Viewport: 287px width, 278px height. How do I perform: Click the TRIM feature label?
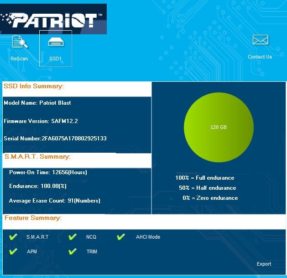[92, 251]
